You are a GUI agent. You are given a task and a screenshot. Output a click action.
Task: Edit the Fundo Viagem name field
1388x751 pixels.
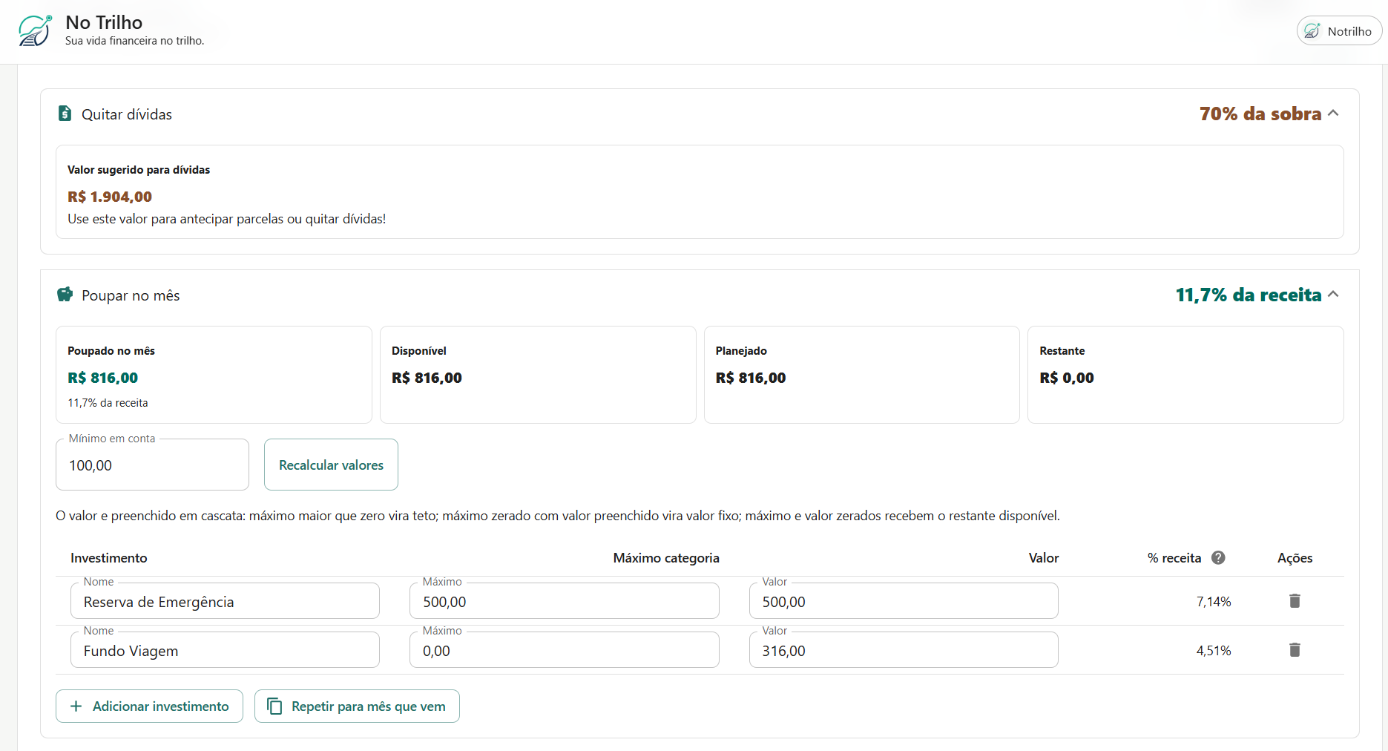click(225, 650)
